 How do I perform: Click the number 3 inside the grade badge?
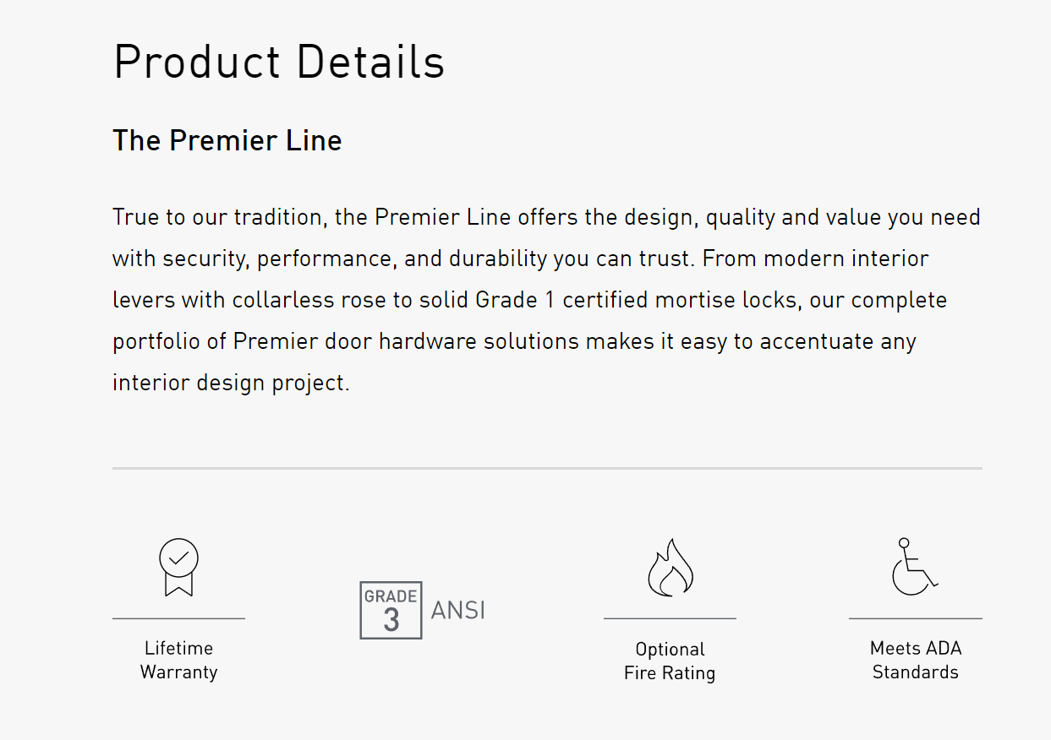click(x=391, y=621)
